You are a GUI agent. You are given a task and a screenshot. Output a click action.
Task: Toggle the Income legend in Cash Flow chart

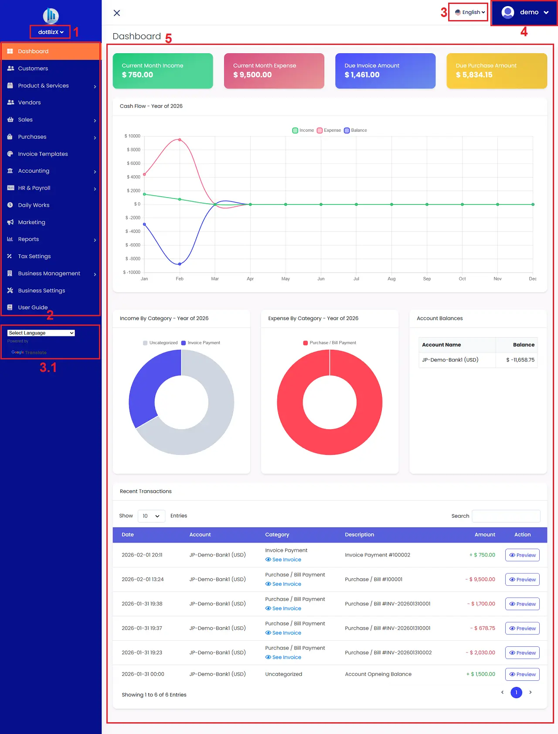coord(303,130)
